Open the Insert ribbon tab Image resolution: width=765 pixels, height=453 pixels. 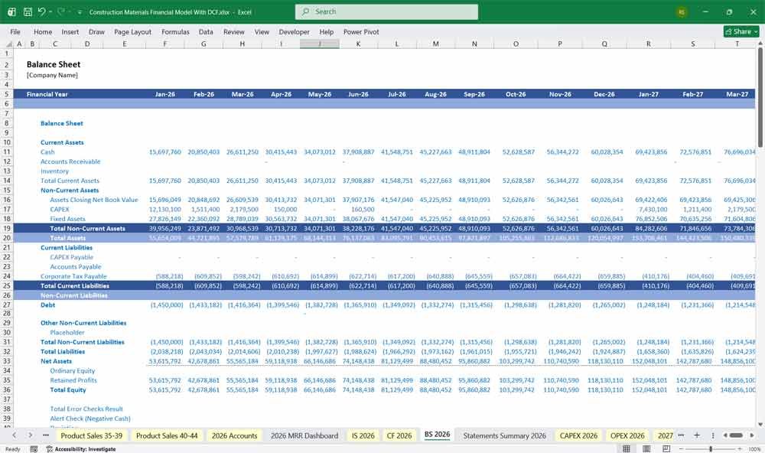pos(70,31)
